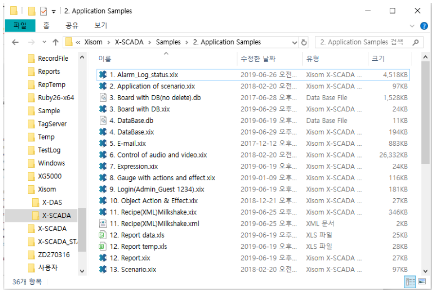
Task: Open the 홈 ribbon tab
Action: [46, 25]
